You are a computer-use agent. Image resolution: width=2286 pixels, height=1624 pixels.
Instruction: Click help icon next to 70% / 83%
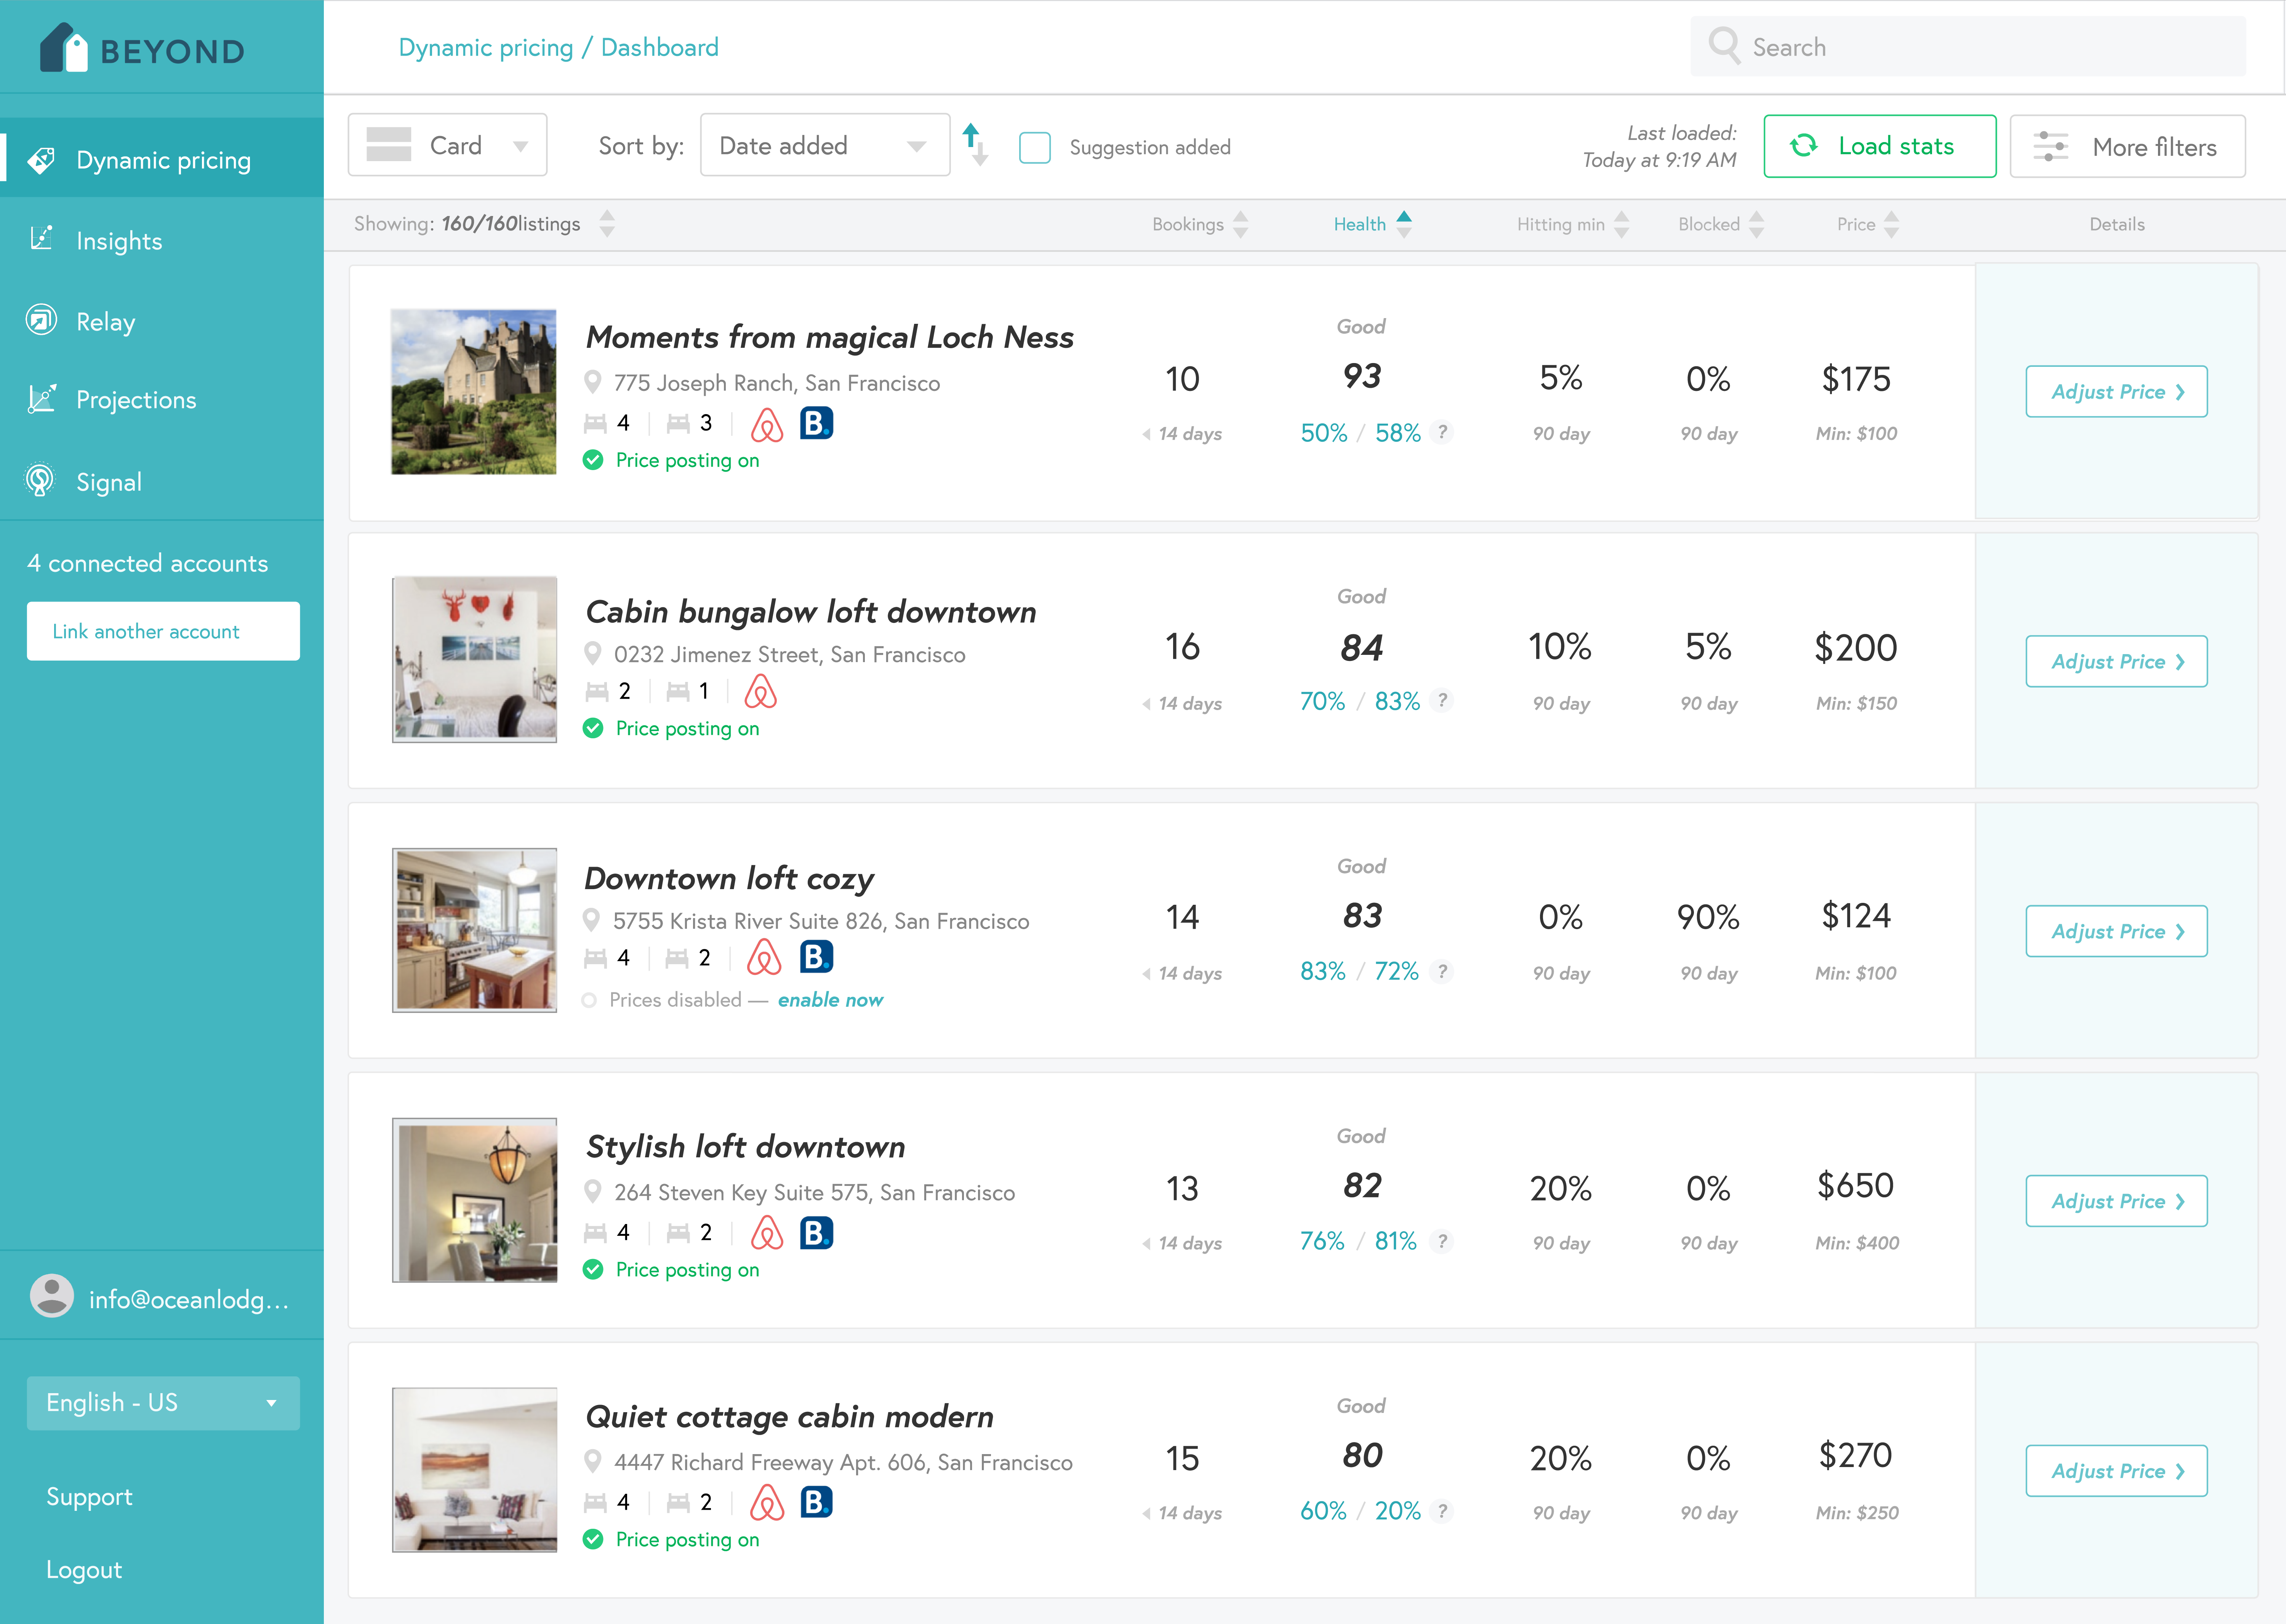1442,701
